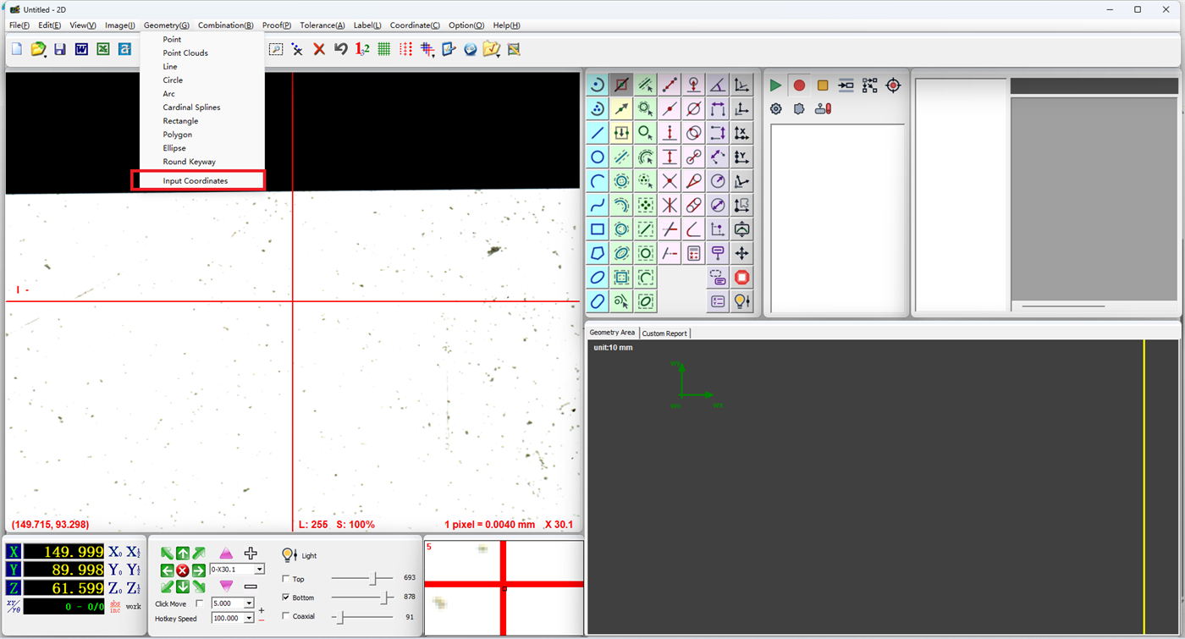
Task: Click the angle measurement tool icon
Action: pyautogui.click(x=718, y=85)
